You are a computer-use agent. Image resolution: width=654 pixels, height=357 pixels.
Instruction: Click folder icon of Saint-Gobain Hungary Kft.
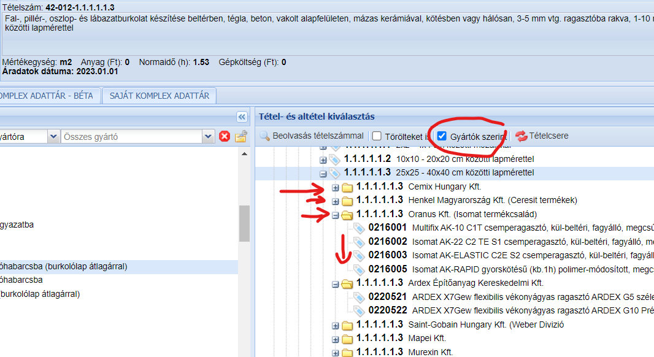pyautogui.click(x=347, y=325)
